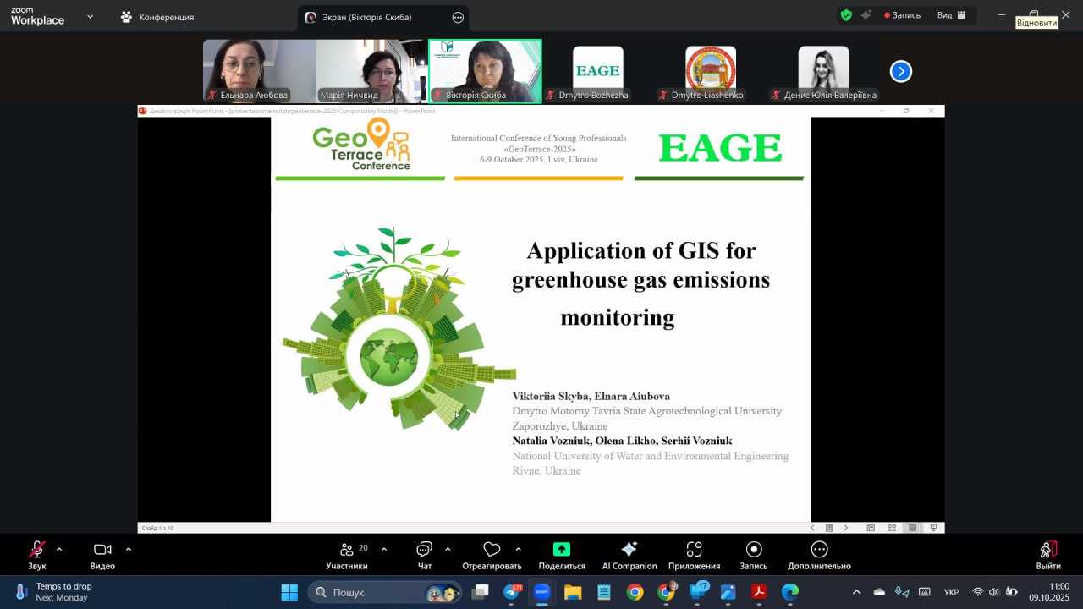
Task: Open the Photos app on the taskbar
Action: click(728, 592)
